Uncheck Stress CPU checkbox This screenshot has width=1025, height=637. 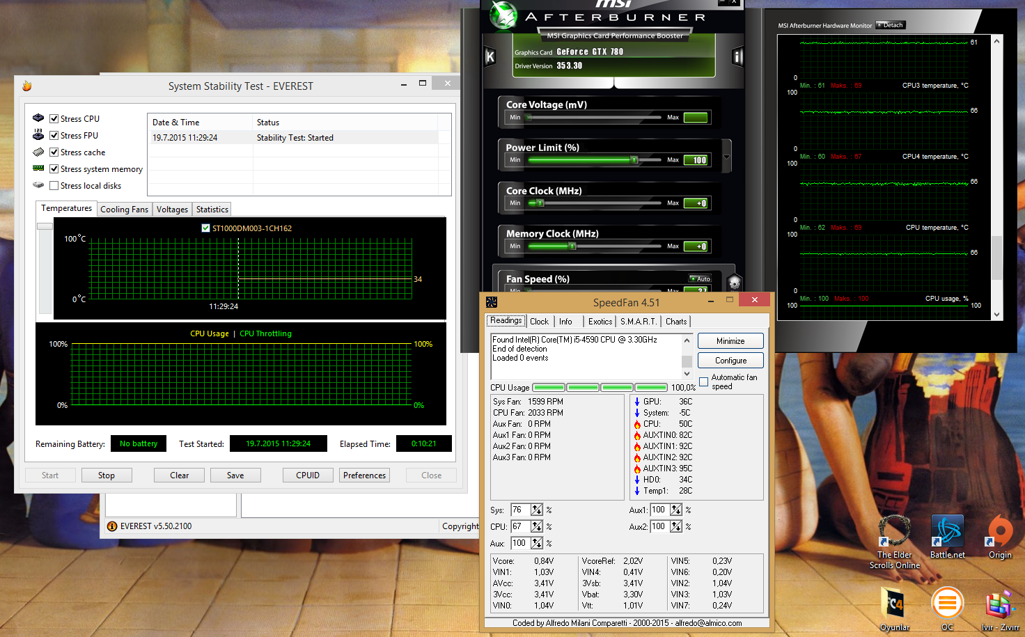point(54,118)
